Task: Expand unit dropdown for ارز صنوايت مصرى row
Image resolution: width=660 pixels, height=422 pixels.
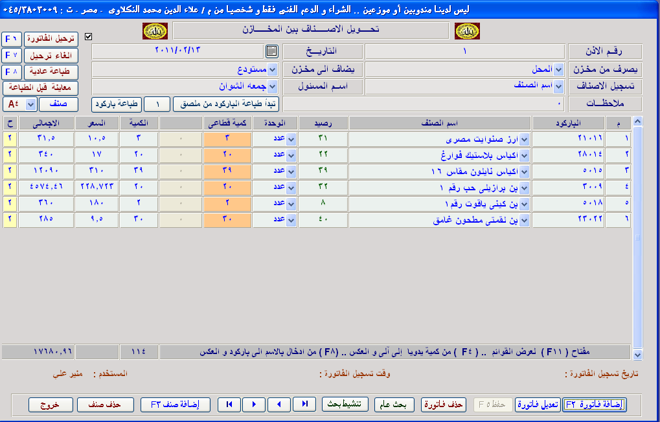Action: 291,139
